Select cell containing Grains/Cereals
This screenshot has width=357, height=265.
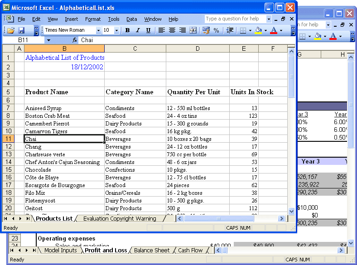(x=135, y=193)
